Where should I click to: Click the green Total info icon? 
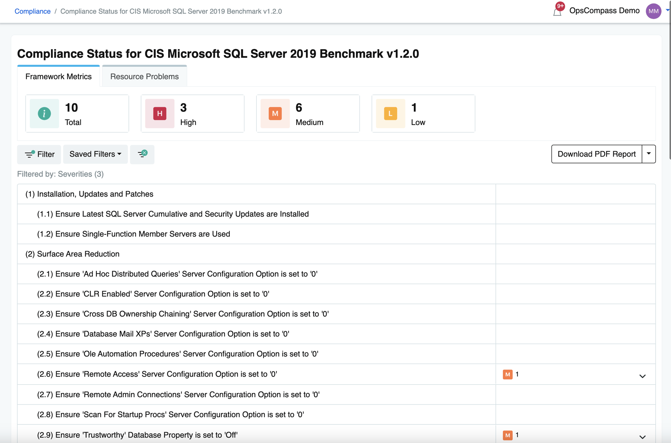44,113
